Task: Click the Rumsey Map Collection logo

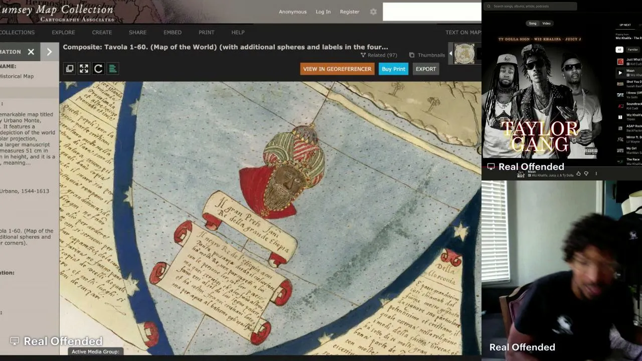Action: point(58,12)
